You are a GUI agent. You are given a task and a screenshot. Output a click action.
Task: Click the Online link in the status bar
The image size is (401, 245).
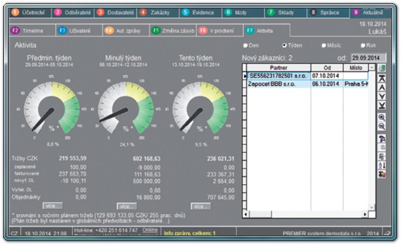coord(150,230)
